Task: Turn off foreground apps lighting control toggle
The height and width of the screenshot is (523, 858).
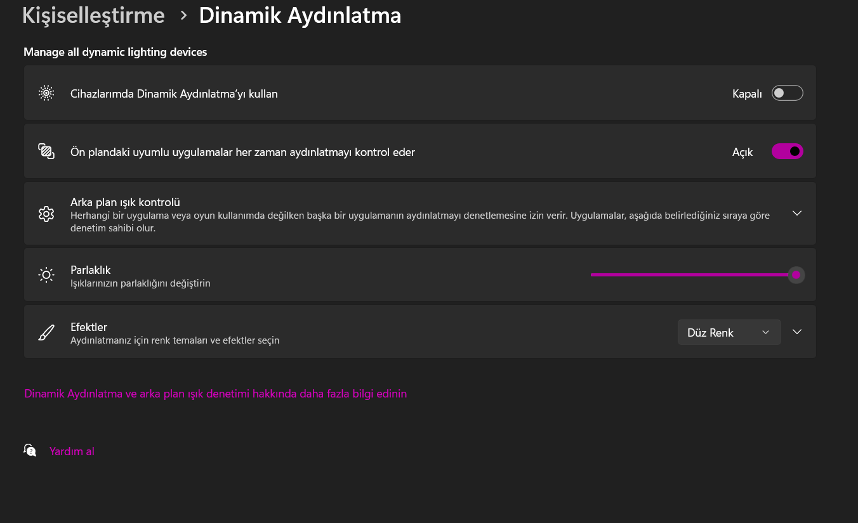Action: point(787,152)
